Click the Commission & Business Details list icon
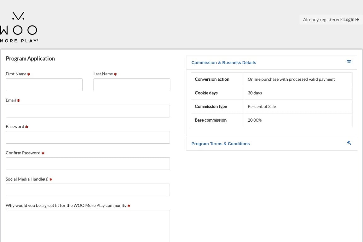 click(349, 61)
